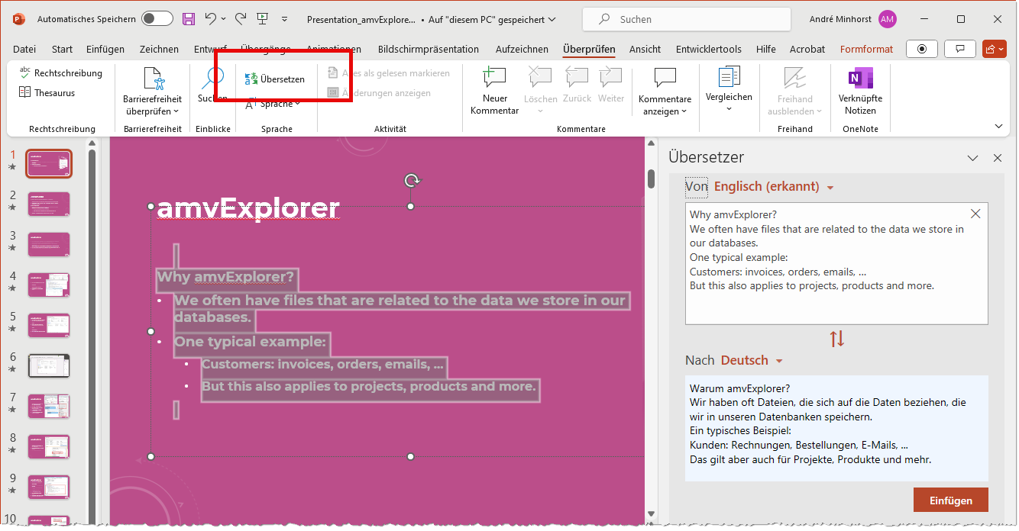Screen dimensions: 1019x531
Task: Select slide 6 thumbnail
Action: coord(49,365)
